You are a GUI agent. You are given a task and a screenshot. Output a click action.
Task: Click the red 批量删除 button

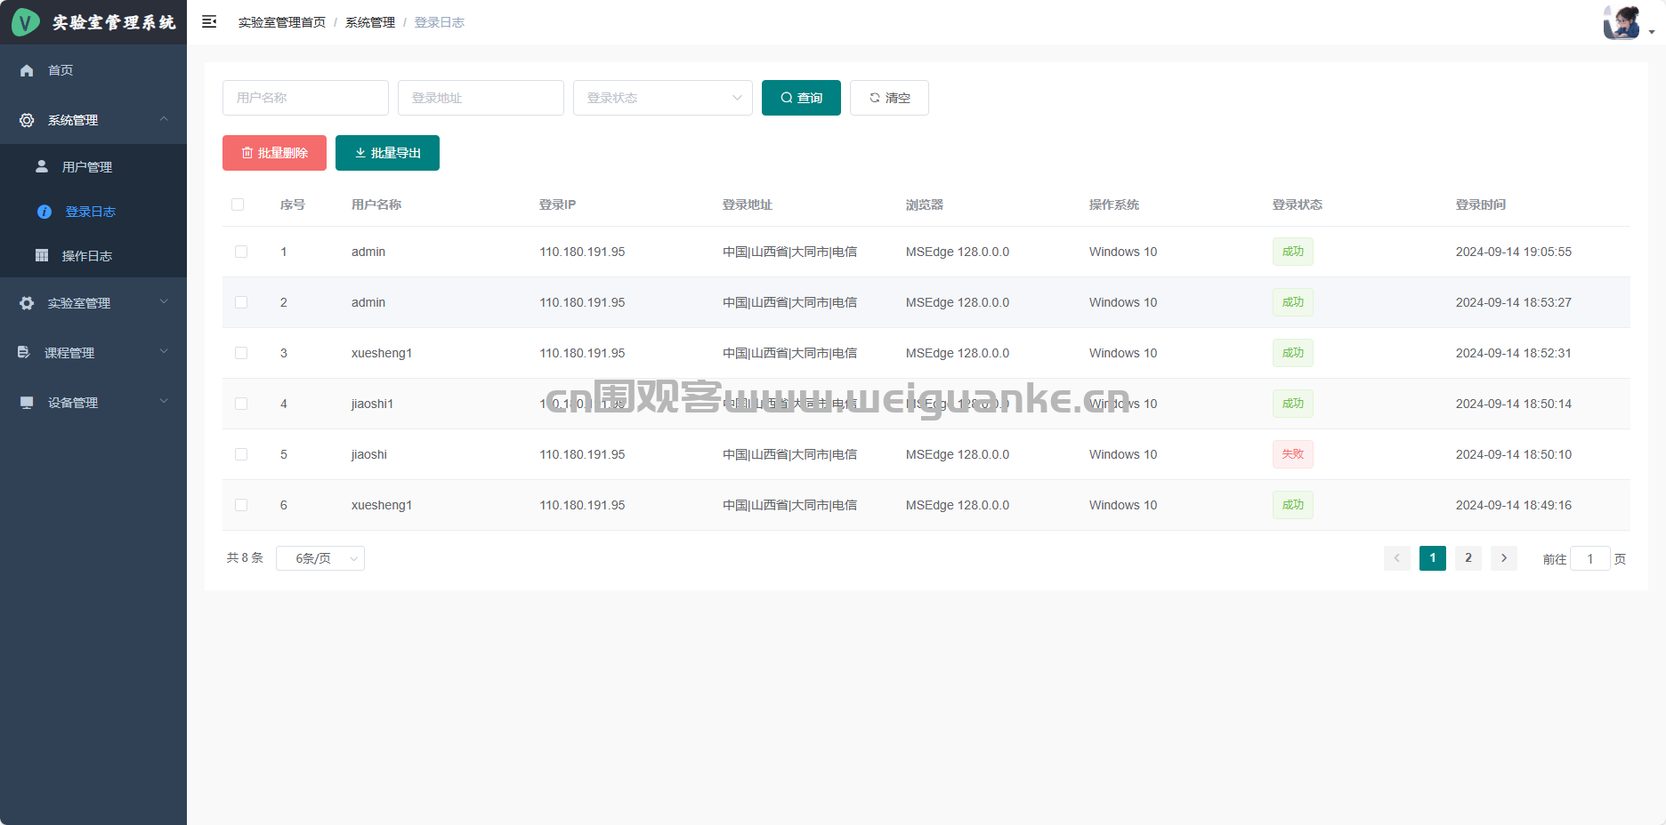(274, 153)
